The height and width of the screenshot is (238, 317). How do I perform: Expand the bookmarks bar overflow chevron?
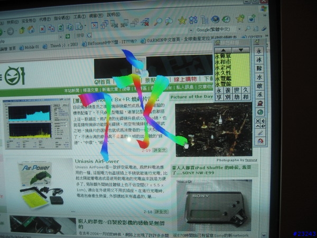point(267,35)
